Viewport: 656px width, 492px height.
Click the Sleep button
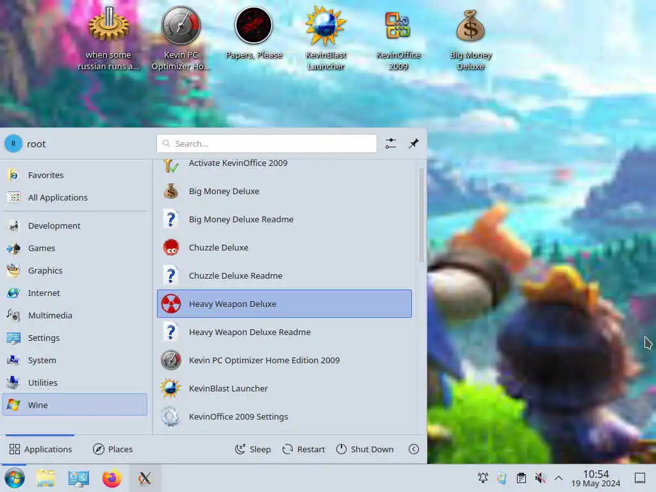(253, 449)
